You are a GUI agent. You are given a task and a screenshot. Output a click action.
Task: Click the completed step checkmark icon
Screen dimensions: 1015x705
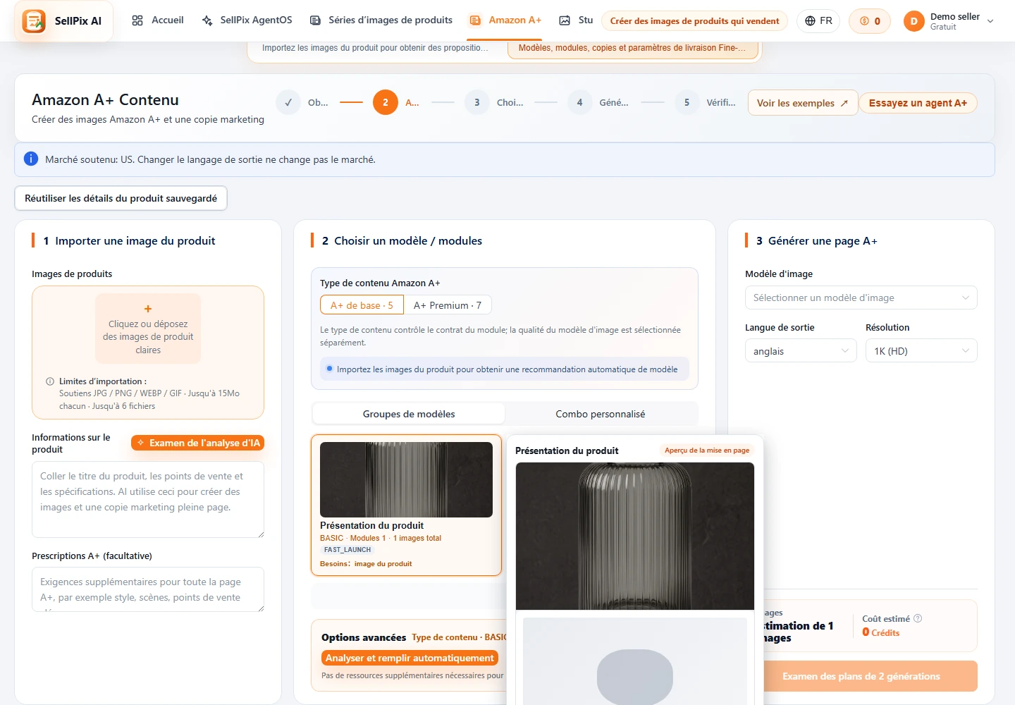tap(288, 102)
